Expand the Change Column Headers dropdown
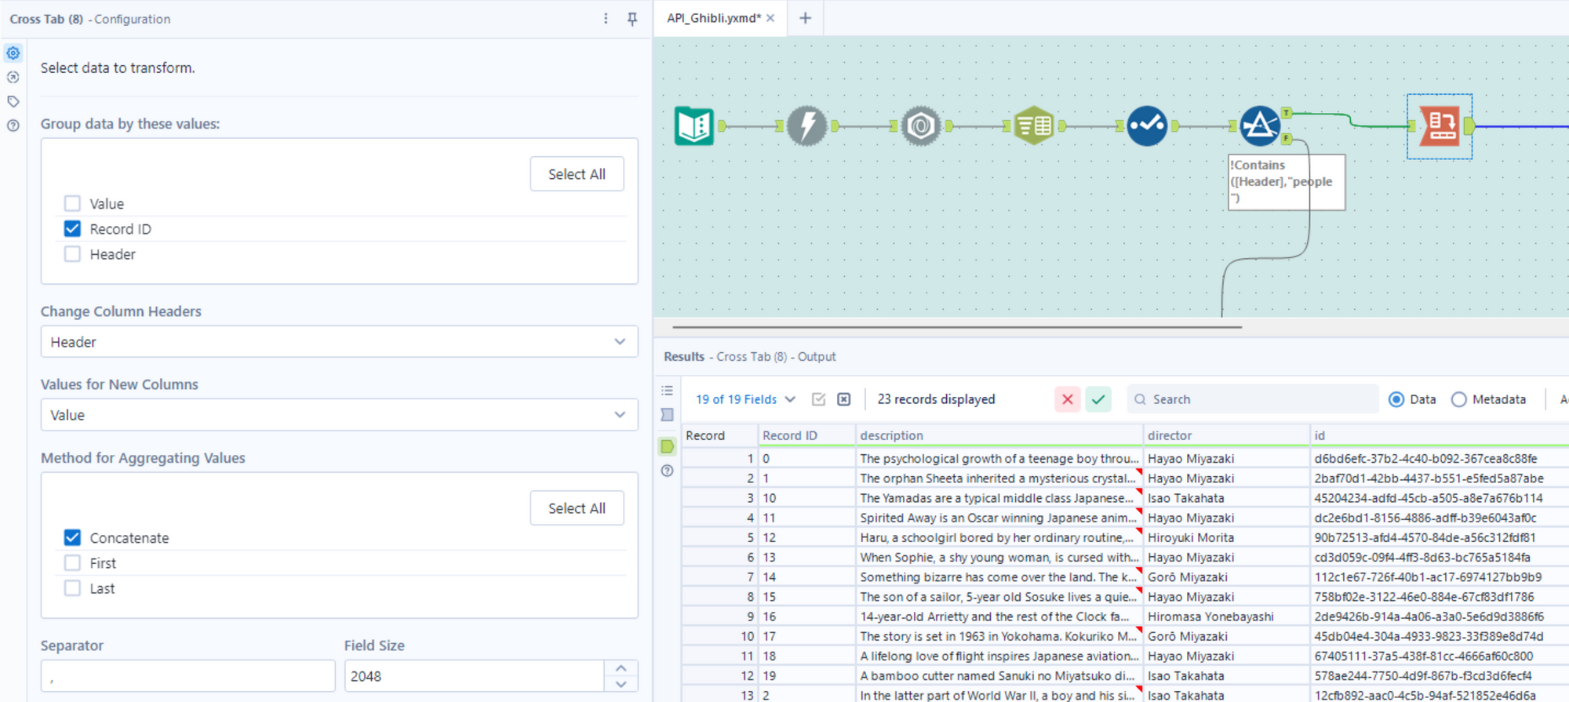This screenshot has height=702, width=1569. pos(339,342)
